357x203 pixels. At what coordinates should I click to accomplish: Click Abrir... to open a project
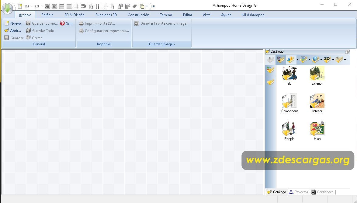13,30
